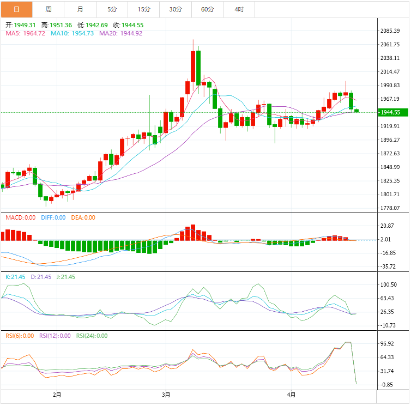
Task: Click the current price tag 1944.55
Action: [391, 112]
